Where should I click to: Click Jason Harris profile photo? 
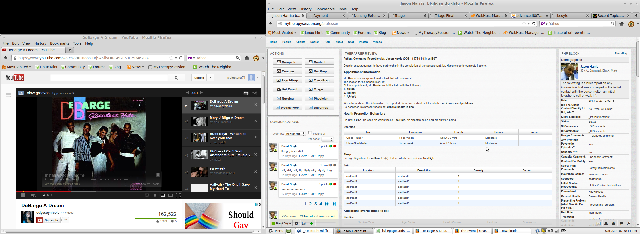pos(569,71)
